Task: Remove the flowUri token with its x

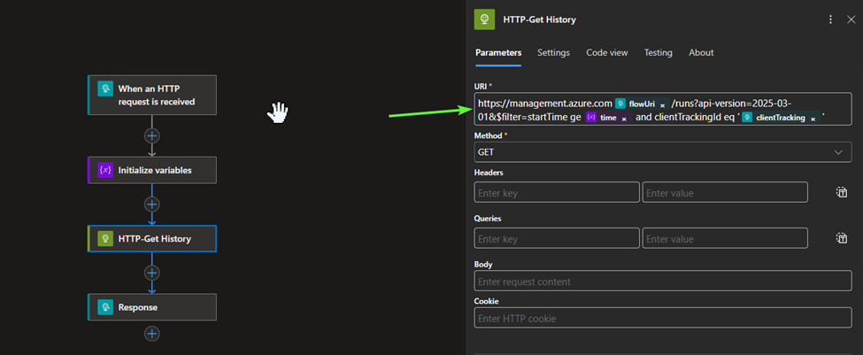Action: click(x=663, y=104)
